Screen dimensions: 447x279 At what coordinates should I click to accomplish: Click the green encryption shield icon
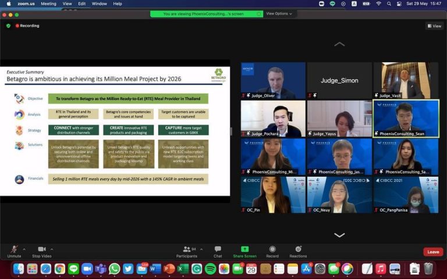[8, 26]
